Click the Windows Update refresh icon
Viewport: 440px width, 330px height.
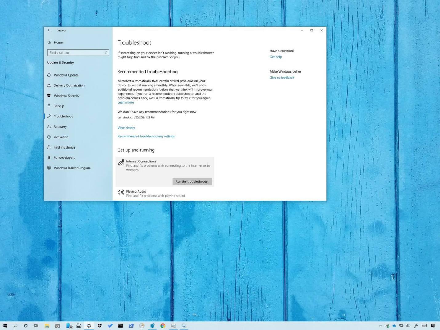49,75
